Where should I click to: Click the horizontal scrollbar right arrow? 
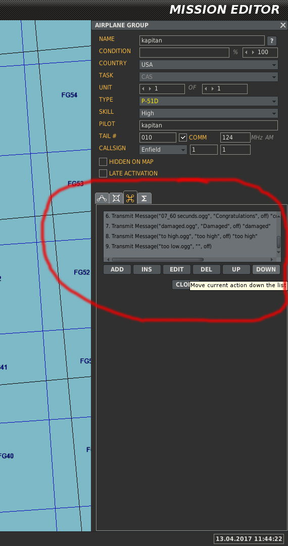tap(272, 260)
